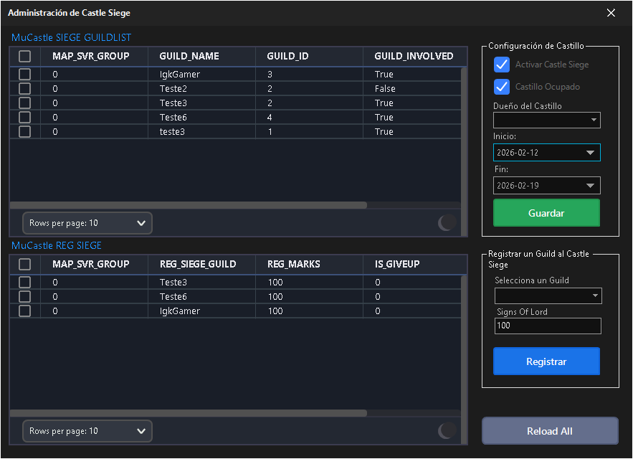Open Rows per page in REG SIEGE table

click(87, 431)
